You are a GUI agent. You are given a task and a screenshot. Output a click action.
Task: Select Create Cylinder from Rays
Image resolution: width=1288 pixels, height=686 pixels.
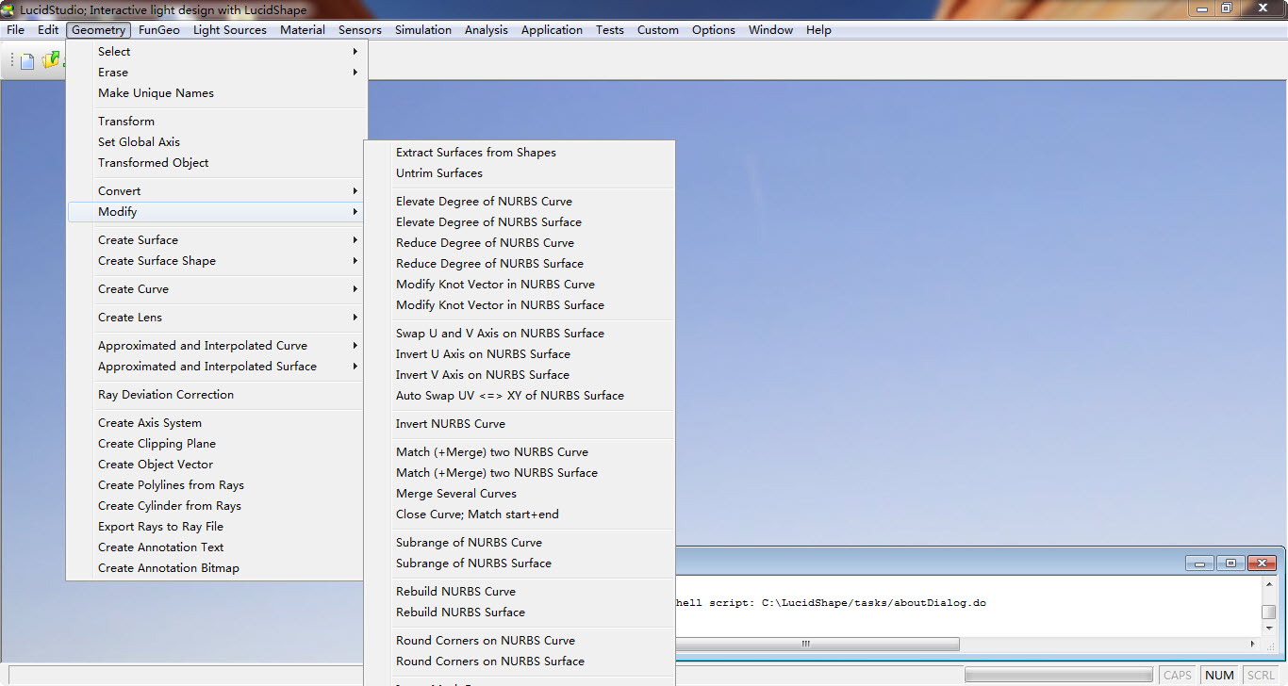coord(216,506)
